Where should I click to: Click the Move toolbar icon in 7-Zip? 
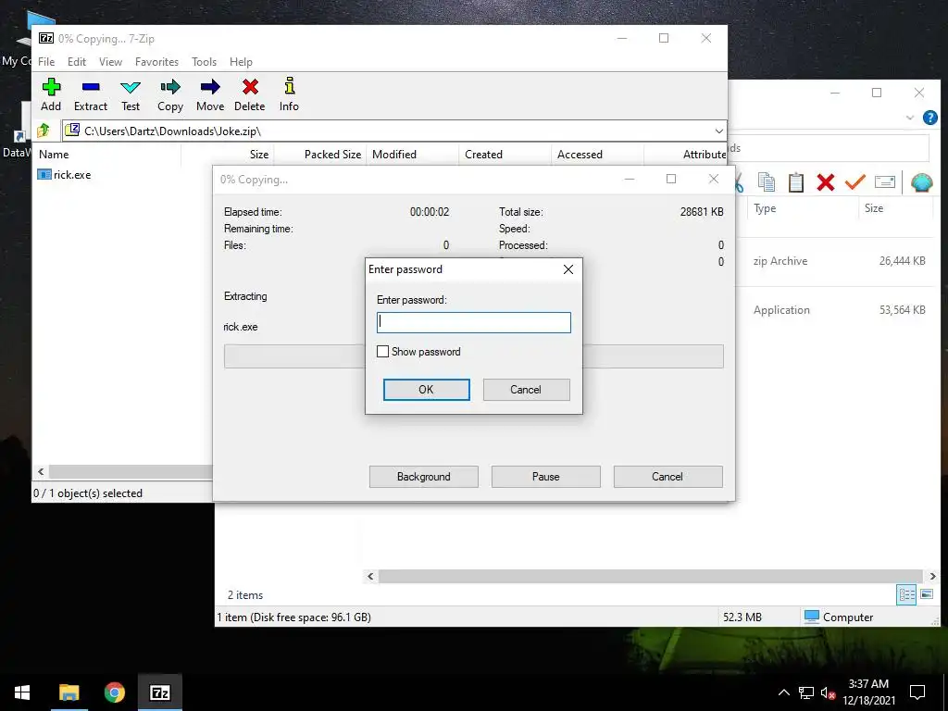pyautogui.click(x=210, y=95)
